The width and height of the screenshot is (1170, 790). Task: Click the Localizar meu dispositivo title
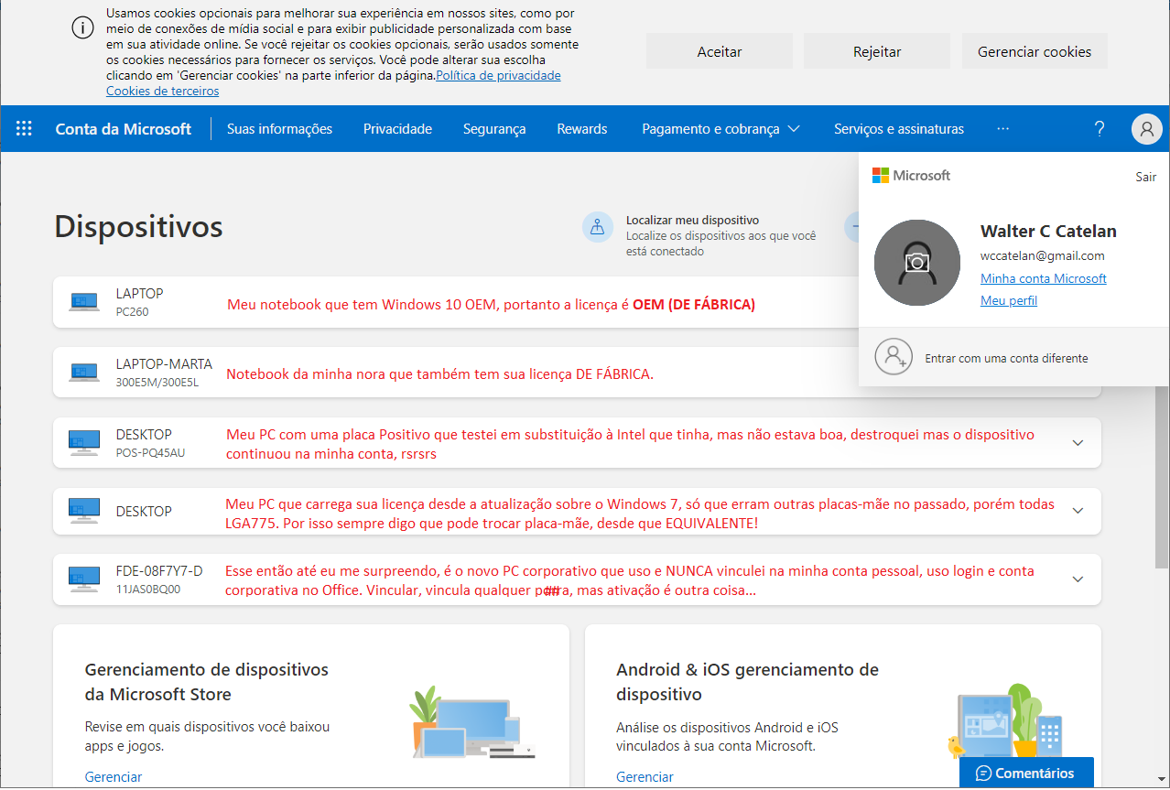(x=692, y=220)
